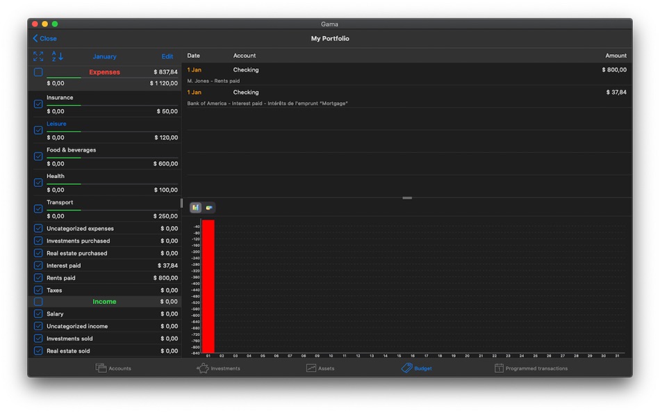Click Edit in the budget panel
The image size is (660, 413).
click(167, 56)
